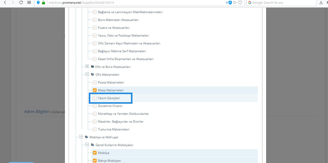328x163 pixels.
Task: Collapse the Mobilya ve Mefruşat node
Action: click(81, 137)
